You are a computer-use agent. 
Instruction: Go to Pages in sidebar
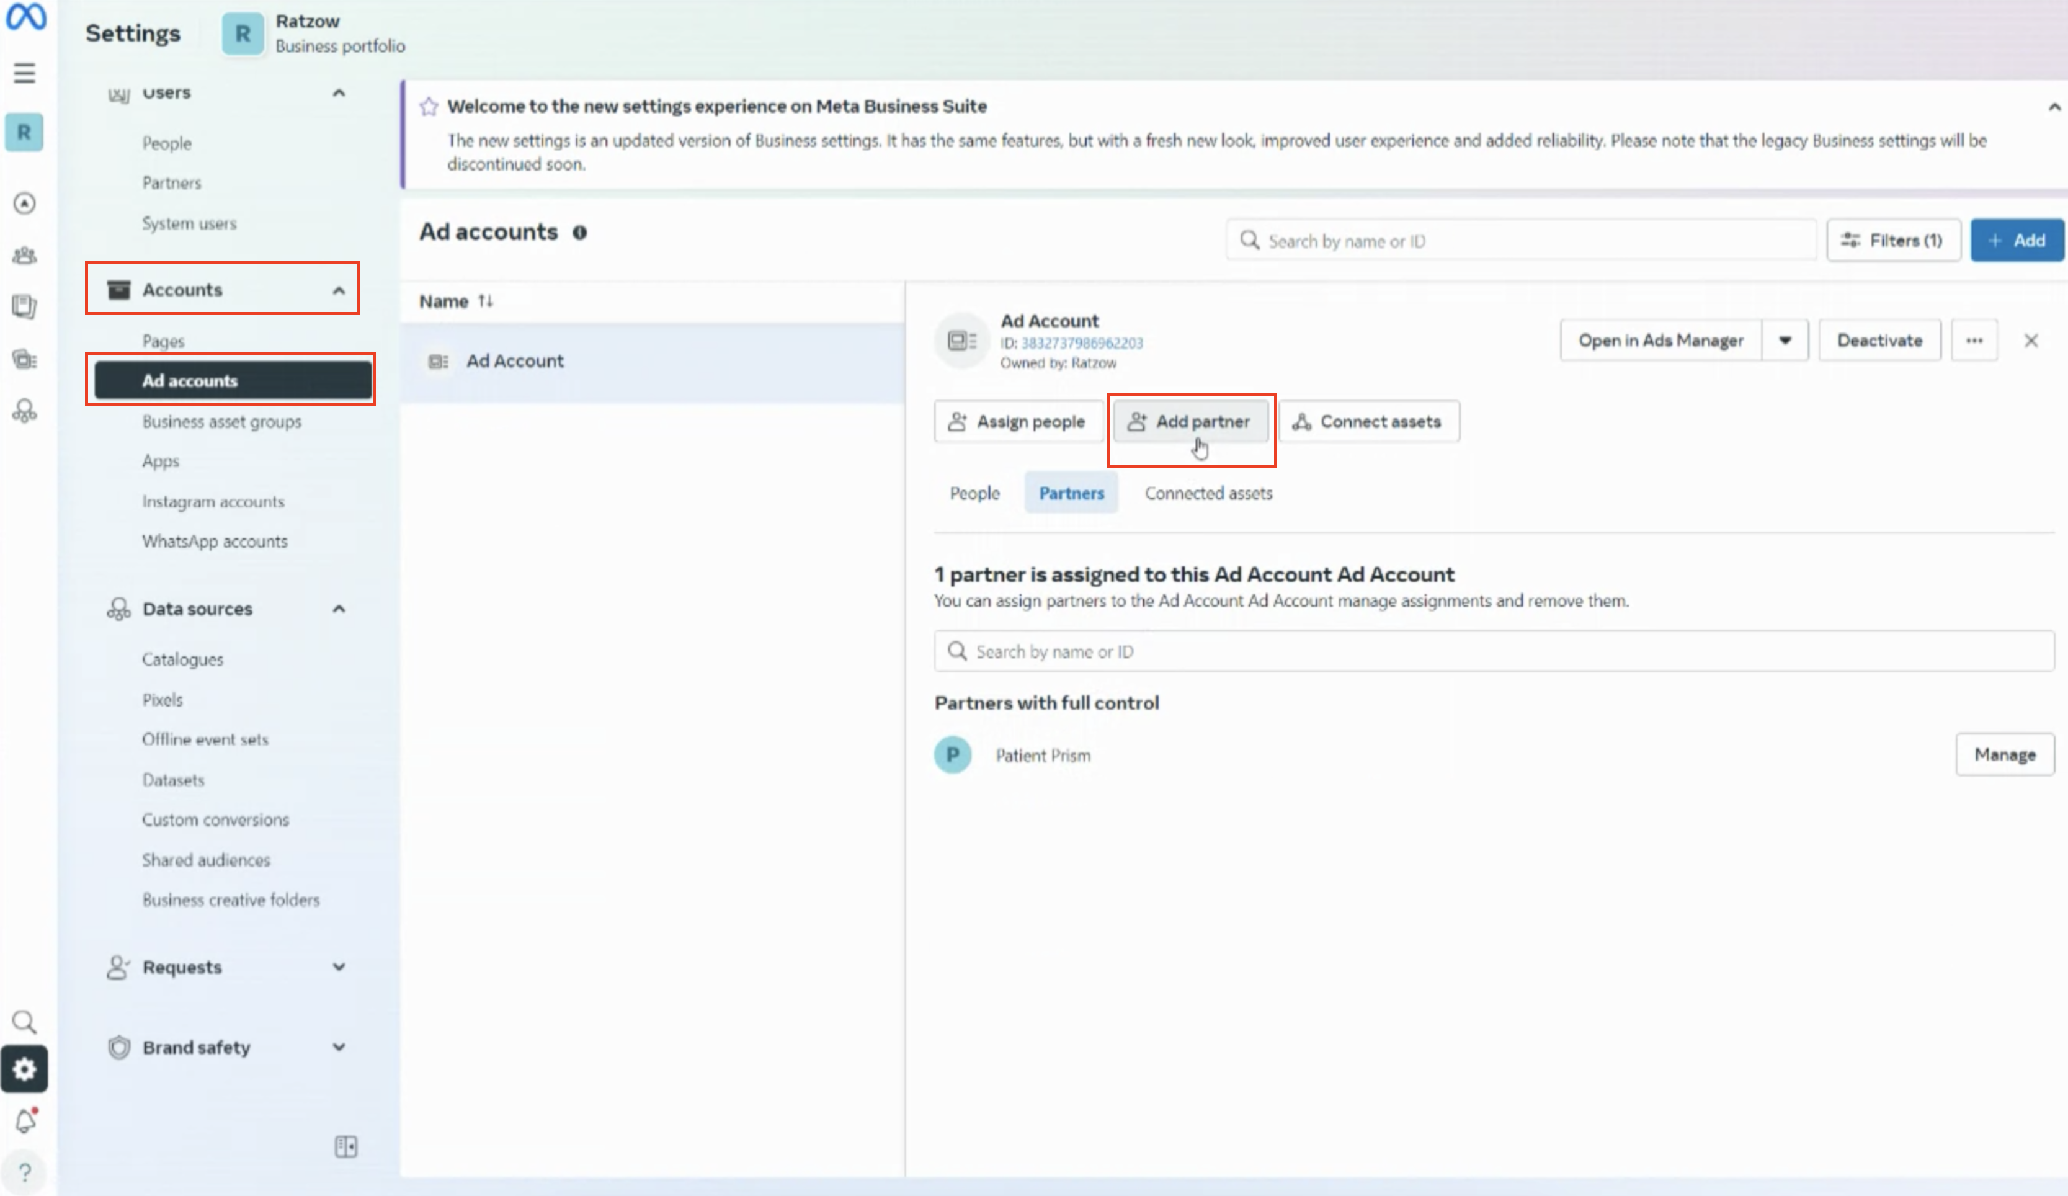pos(163,341)
